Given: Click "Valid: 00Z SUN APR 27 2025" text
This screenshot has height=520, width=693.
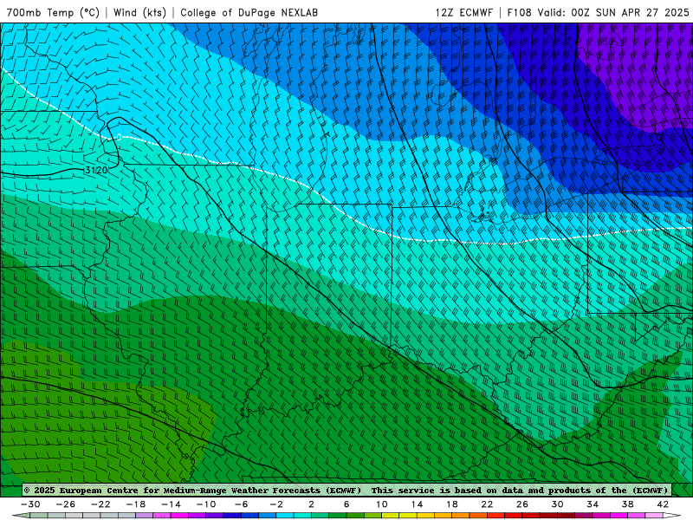Looking at the screenshot, I should (x=613, y=12).
